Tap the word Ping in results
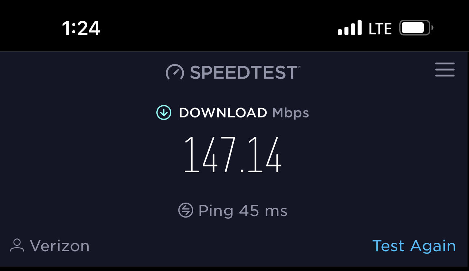The width and height of the screenshot is (469, 271). click(x=216, y=211)
